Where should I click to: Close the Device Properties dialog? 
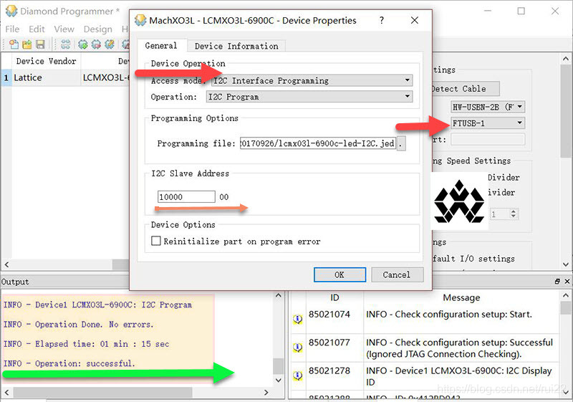click(415, 20)
